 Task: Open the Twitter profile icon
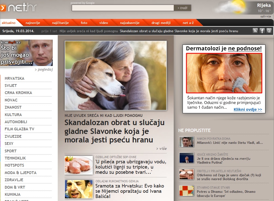click(x=269, y=31)
